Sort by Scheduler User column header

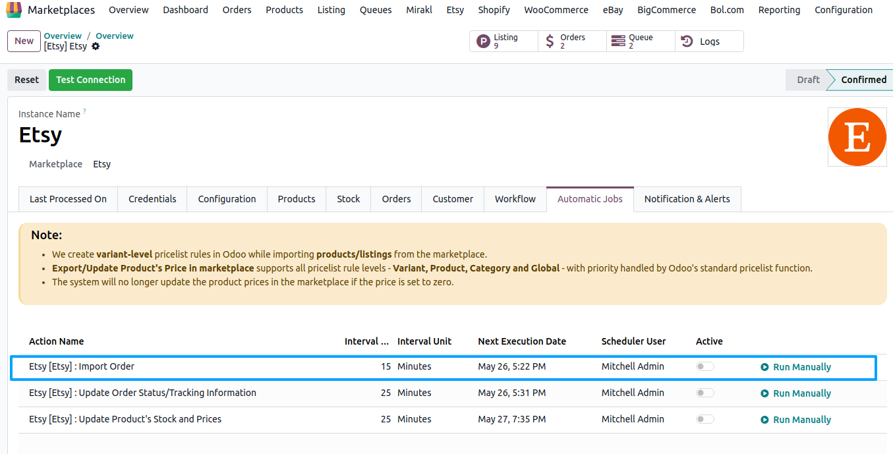pos(633,341)
